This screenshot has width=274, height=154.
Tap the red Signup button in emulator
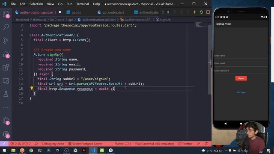pyautogui.click(x=241, y=78)
